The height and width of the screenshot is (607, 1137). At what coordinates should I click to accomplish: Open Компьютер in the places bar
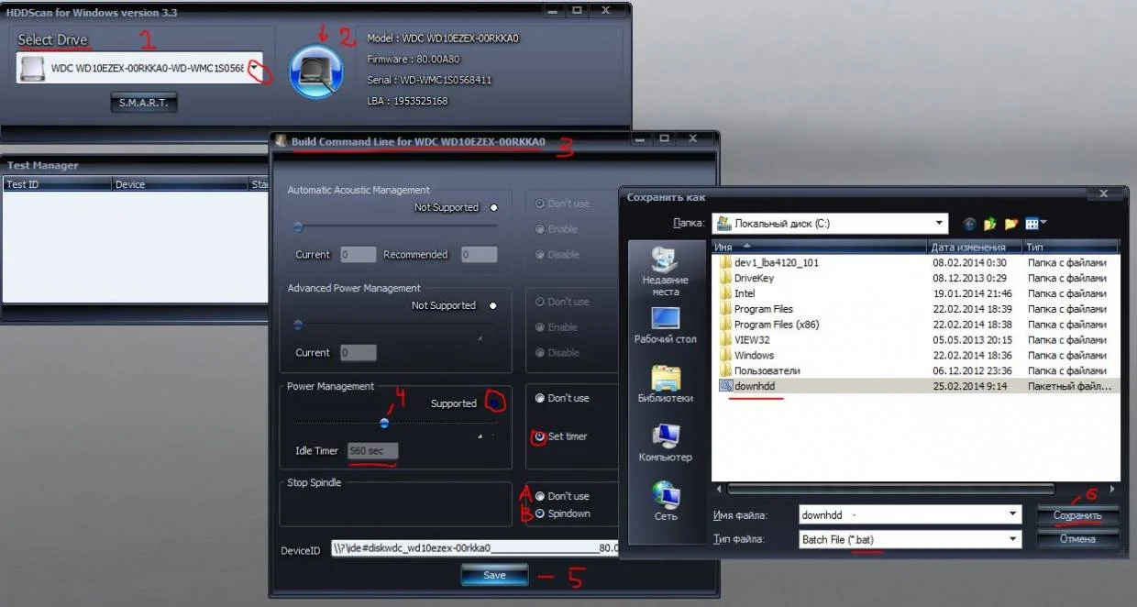666,443
